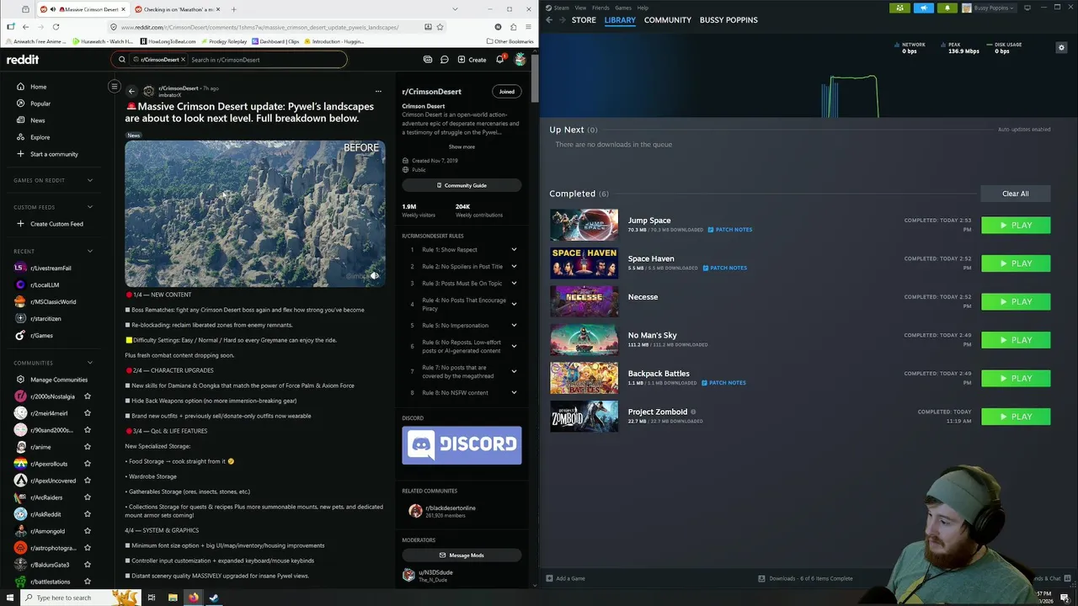Play No Man's Sky
This screenshot has width=1078, height=606.
(1016, 340)
